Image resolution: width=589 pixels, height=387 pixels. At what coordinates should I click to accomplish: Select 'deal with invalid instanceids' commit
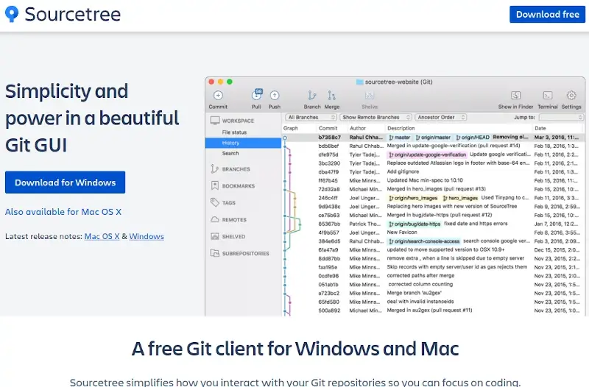[x=433, y=302]
